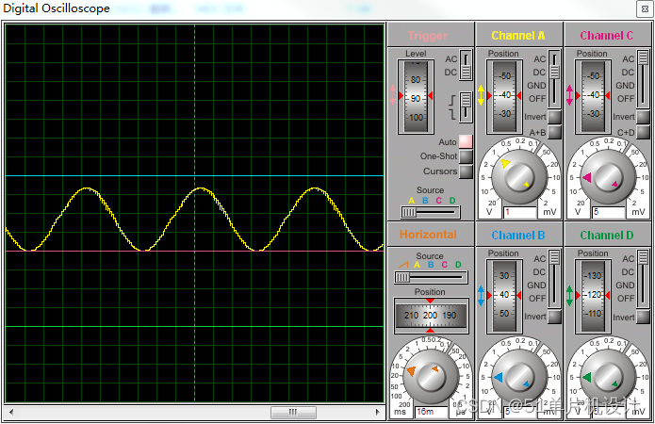Click the blue coarse pointer on Channel B knob
655x424 pixels.
pos(499,377)
